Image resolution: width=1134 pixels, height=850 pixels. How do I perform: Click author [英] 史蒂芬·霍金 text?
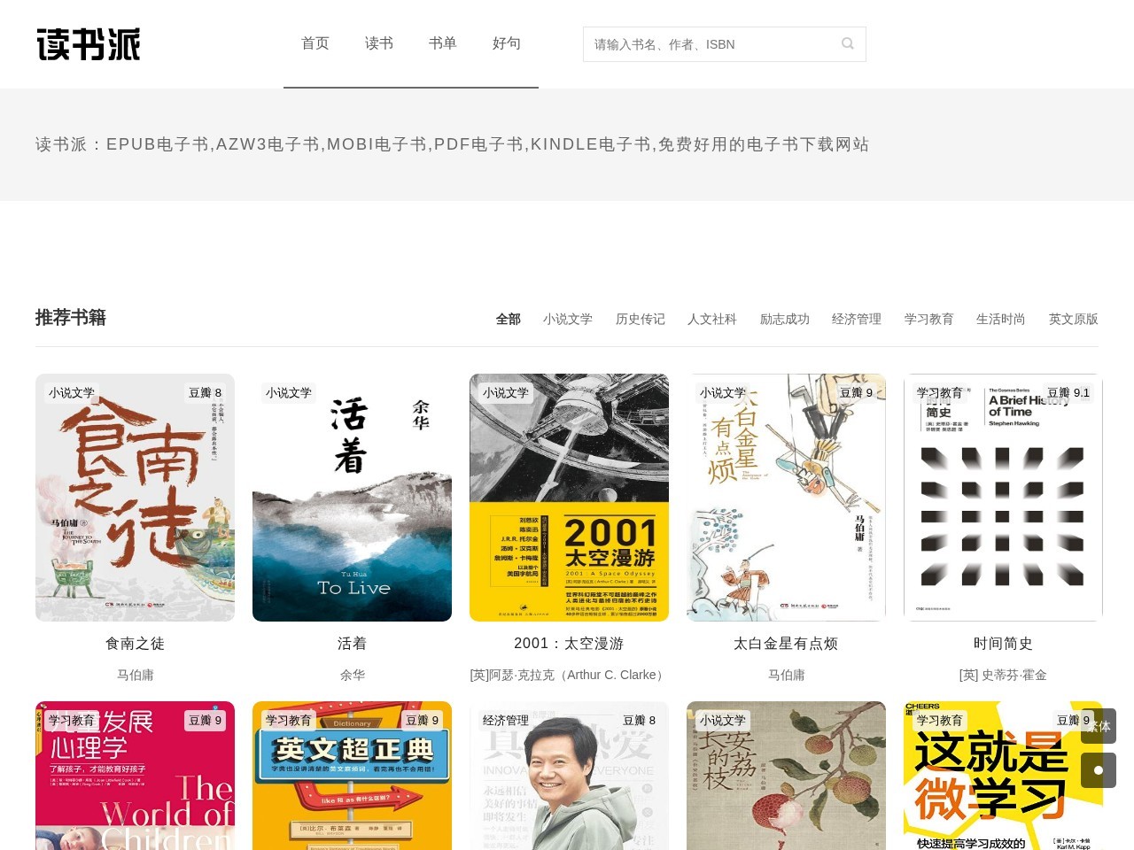[1003, 675]
